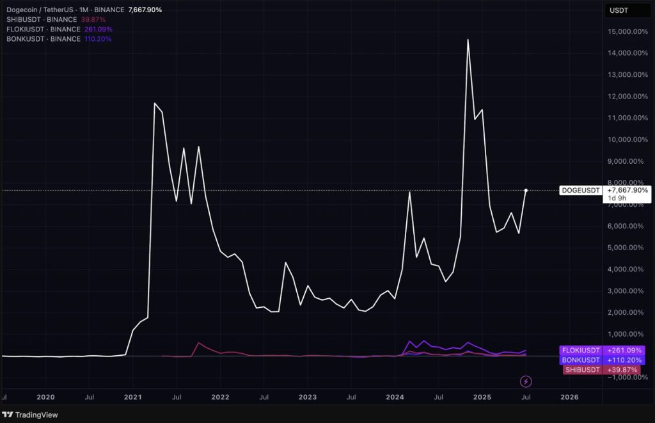Click the -1,000.00% price axis label

click(627, 377)
